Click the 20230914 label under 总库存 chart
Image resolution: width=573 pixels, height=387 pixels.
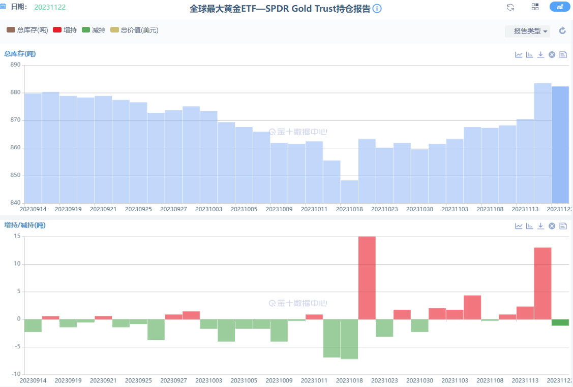click(33, 209)
